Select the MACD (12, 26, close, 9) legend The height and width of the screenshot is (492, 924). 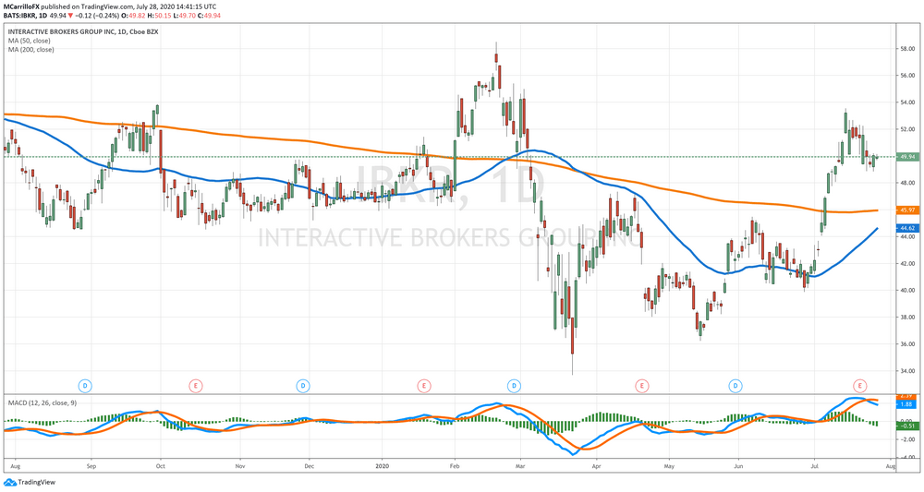click(x=42, y=403)
